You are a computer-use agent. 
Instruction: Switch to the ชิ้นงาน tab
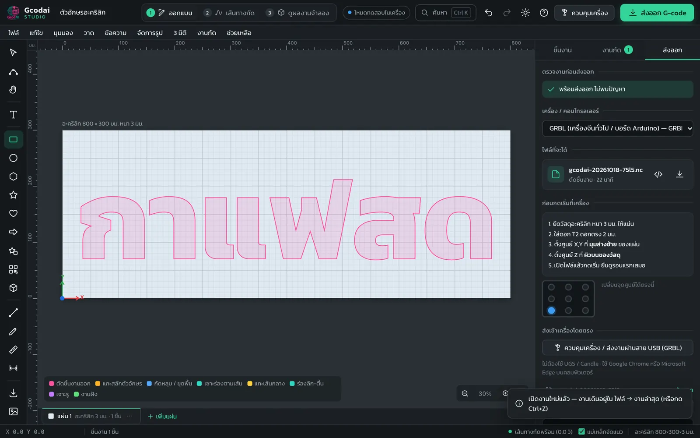click(x=562, y=50)
